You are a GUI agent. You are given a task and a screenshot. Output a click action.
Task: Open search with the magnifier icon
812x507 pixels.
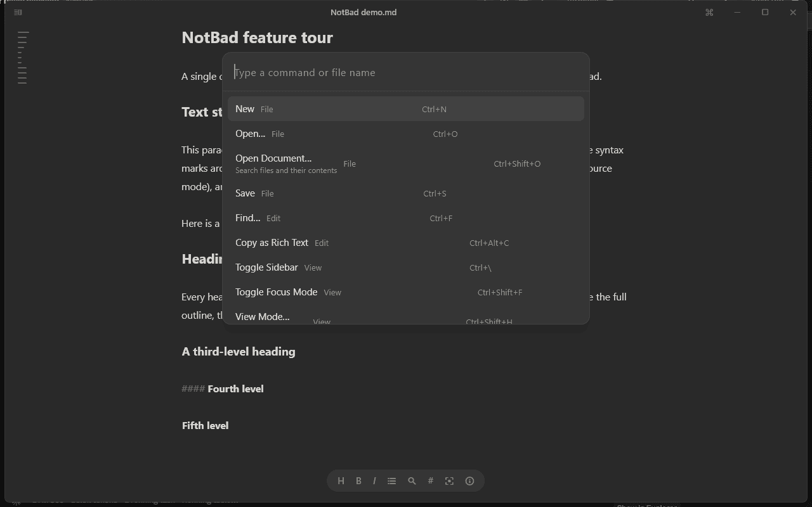412,481
